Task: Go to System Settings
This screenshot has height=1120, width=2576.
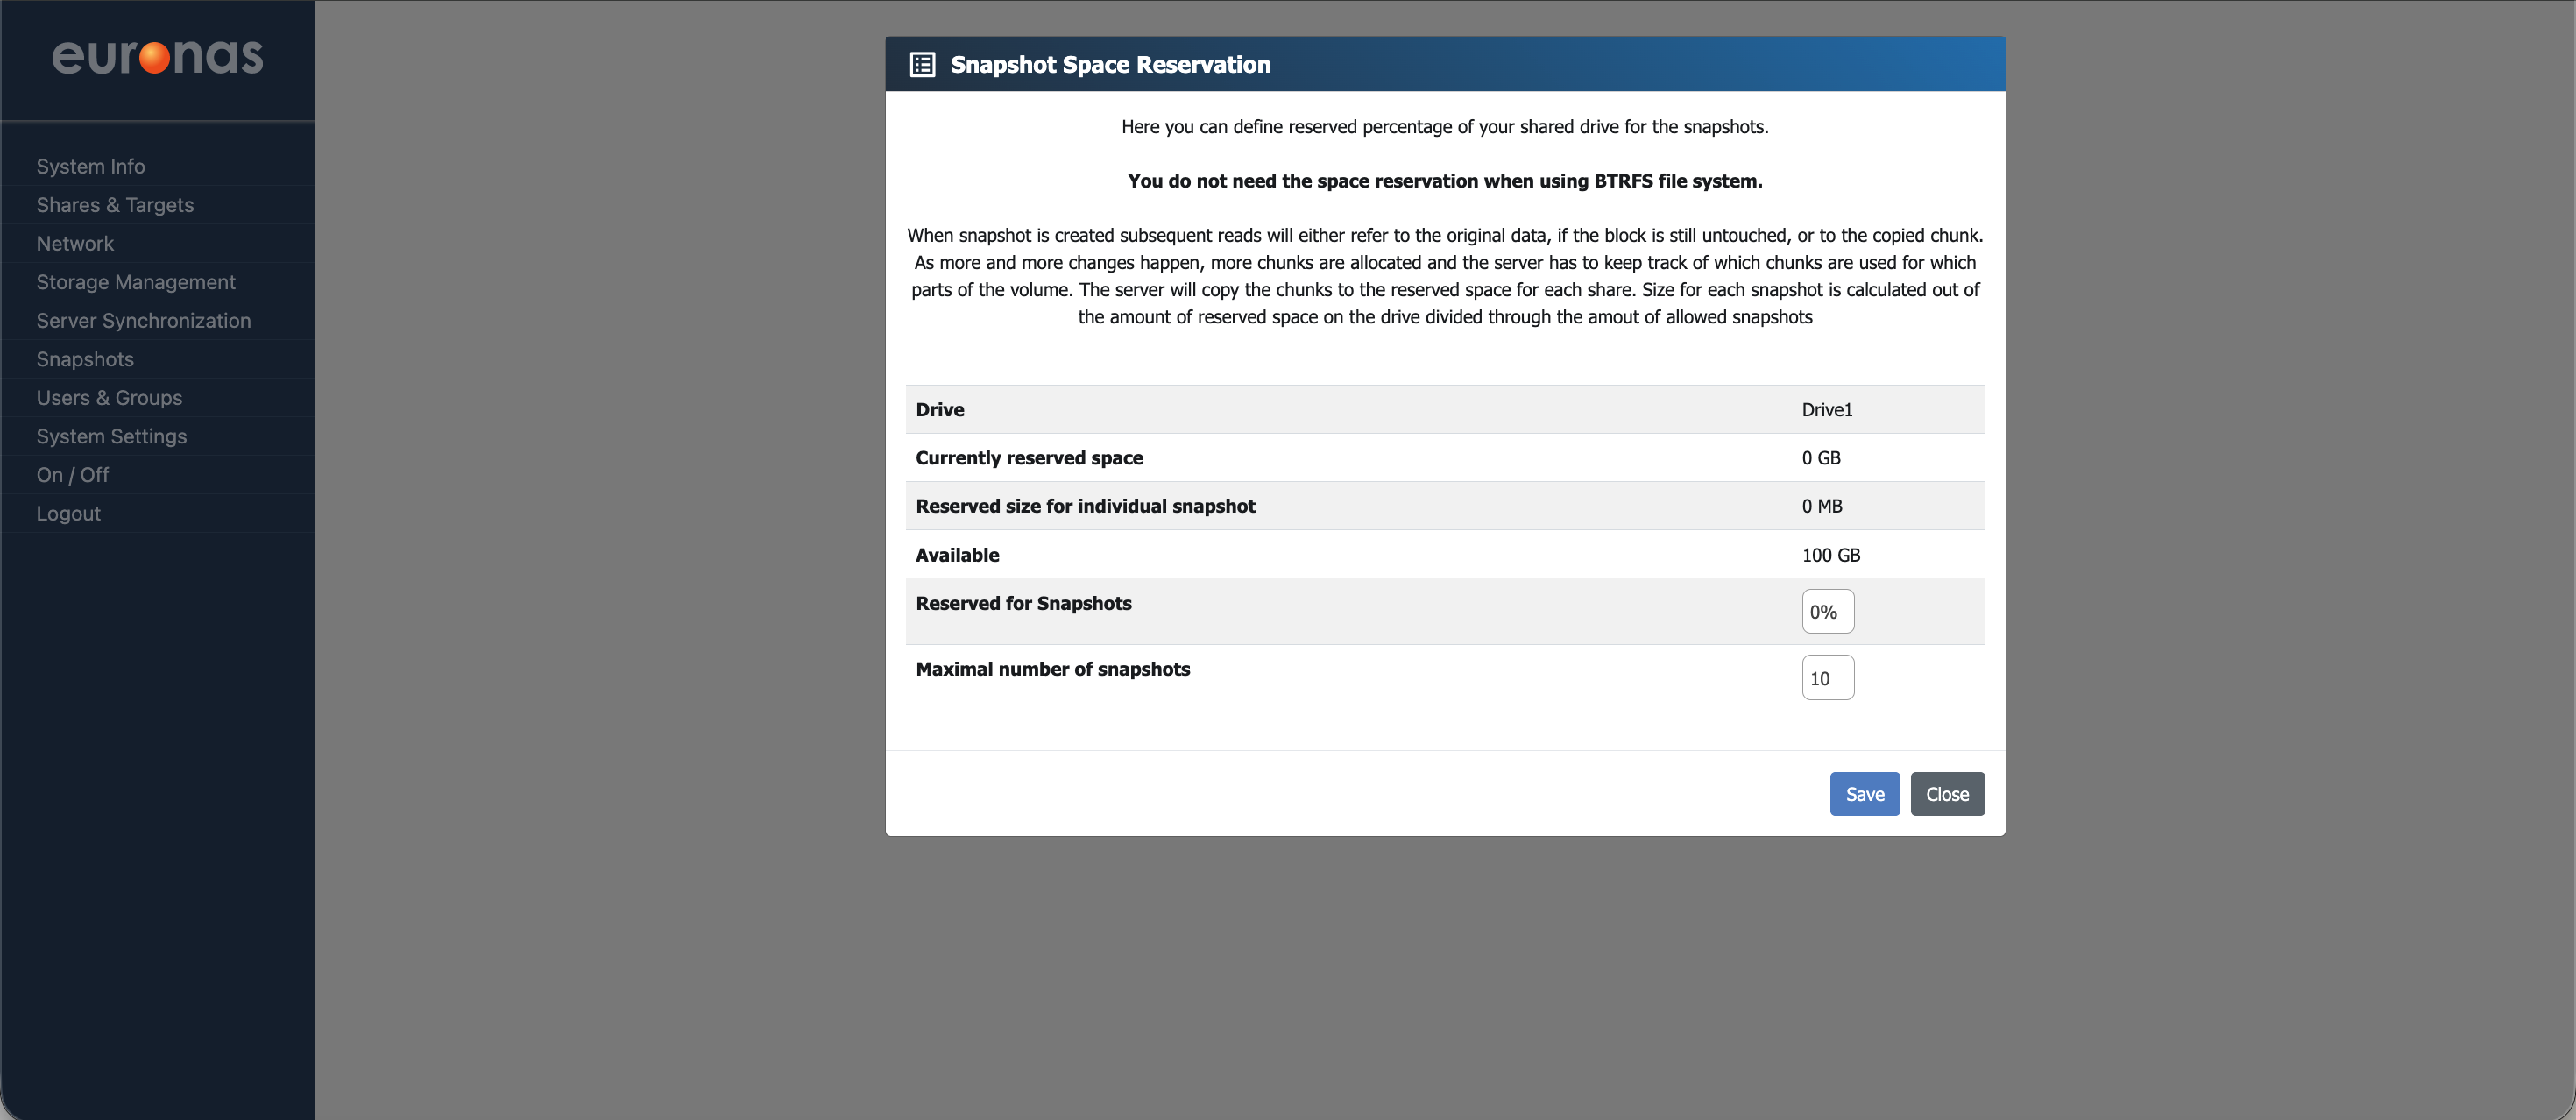Action: pos(112,437)
